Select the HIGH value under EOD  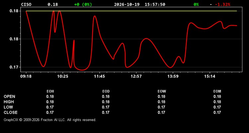pos(106,102)
